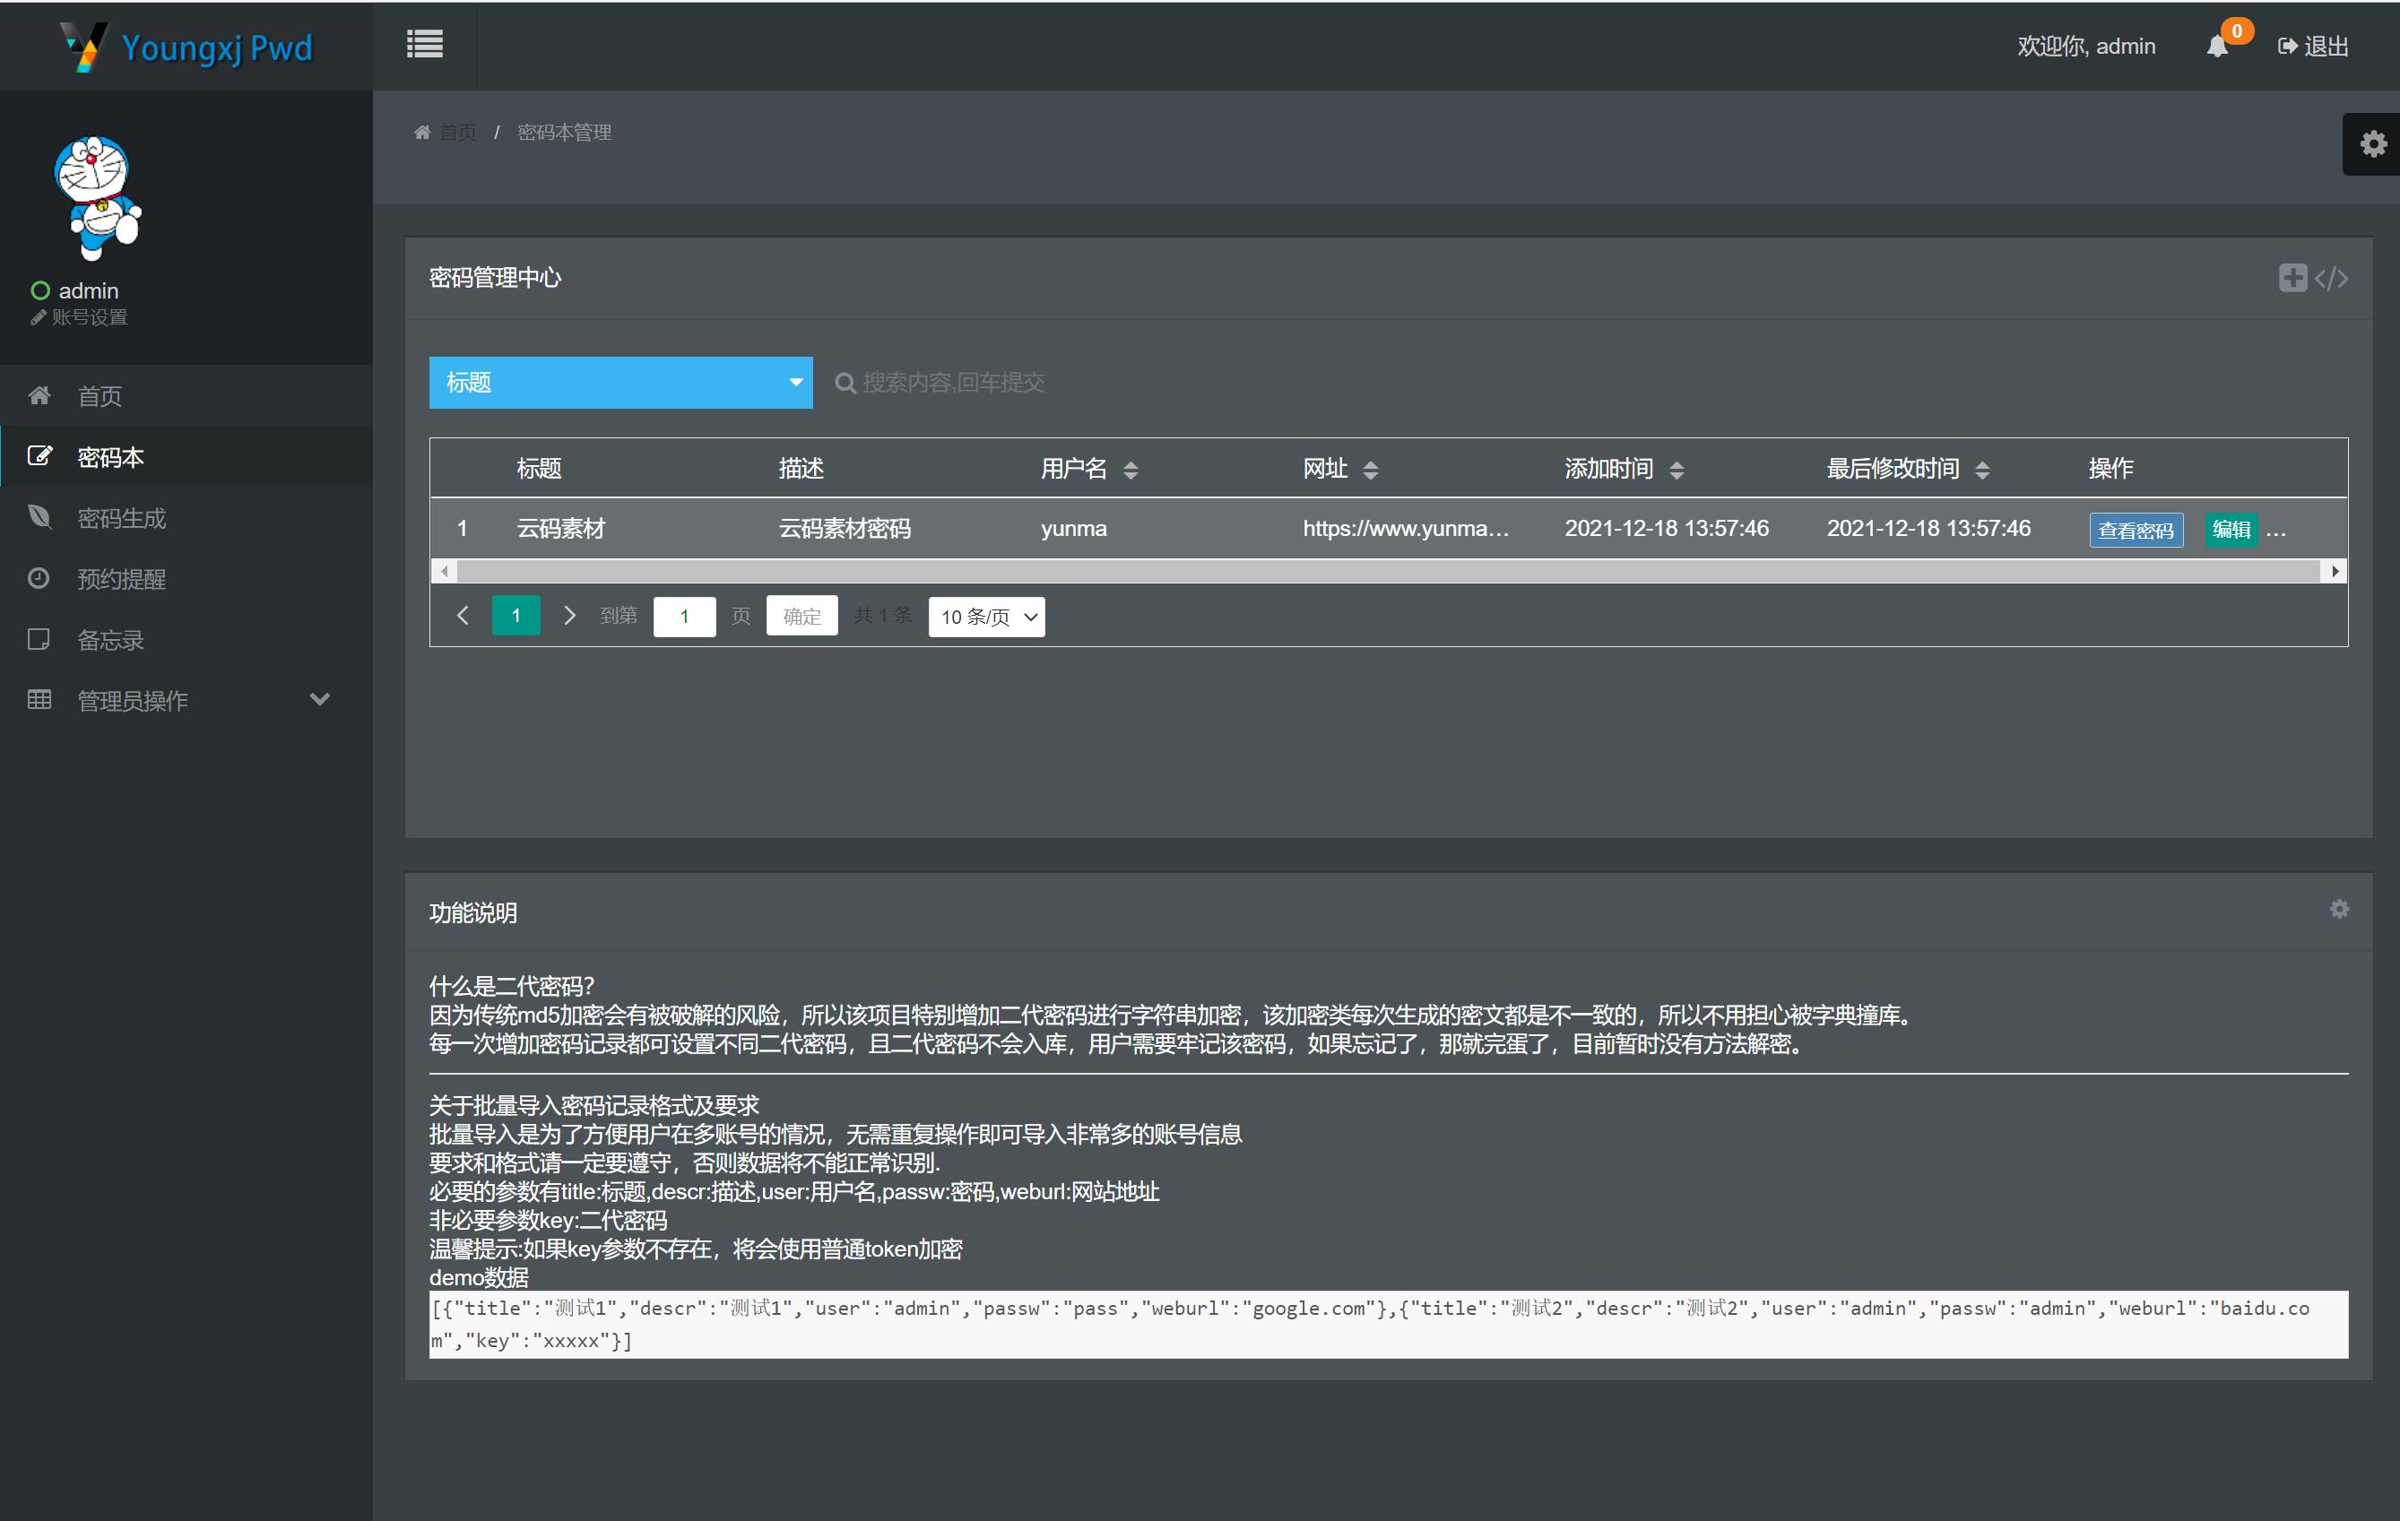Toggle sorting on the 添加时间 column
Image resolution: width=2400 pixels, height=1521 pixels.
pos(1679,469)
